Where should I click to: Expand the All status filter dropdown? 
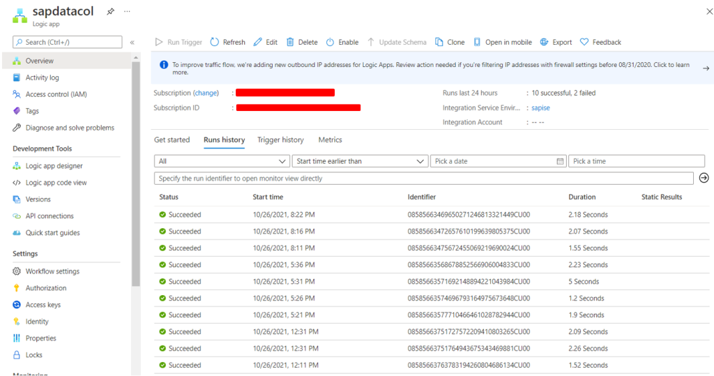(x=222, y=161)
